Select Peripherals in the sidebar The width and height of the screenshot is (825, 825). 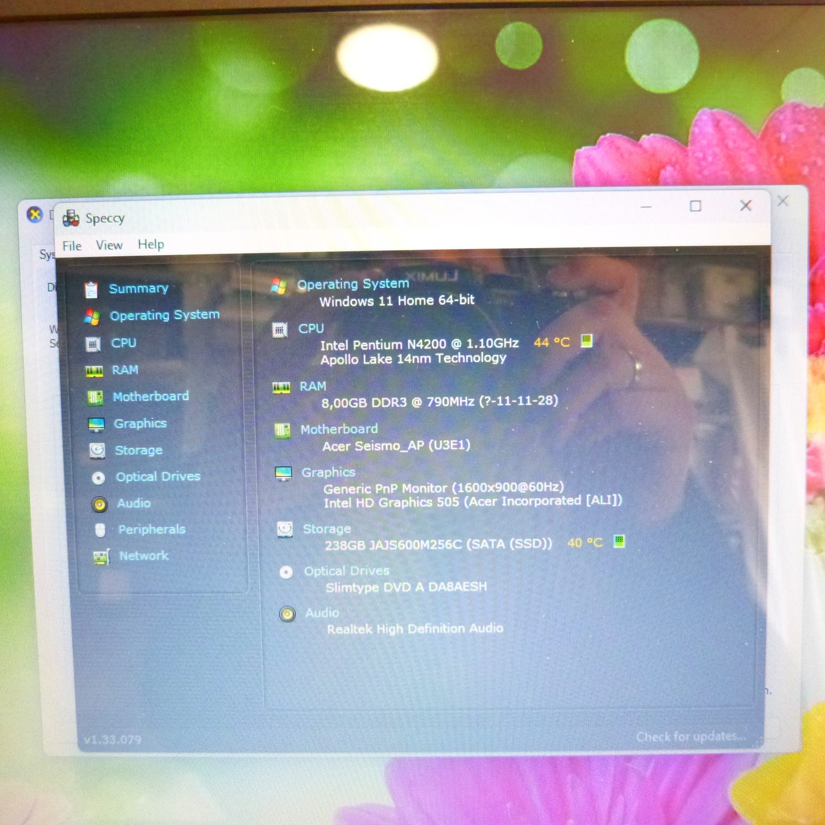click(x=152, y=530)
